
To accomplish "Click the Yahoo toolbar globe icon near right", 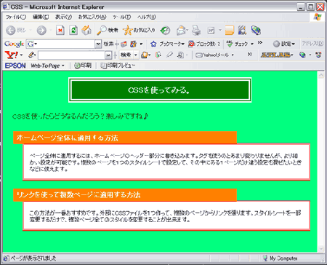I will click(302, 55).
